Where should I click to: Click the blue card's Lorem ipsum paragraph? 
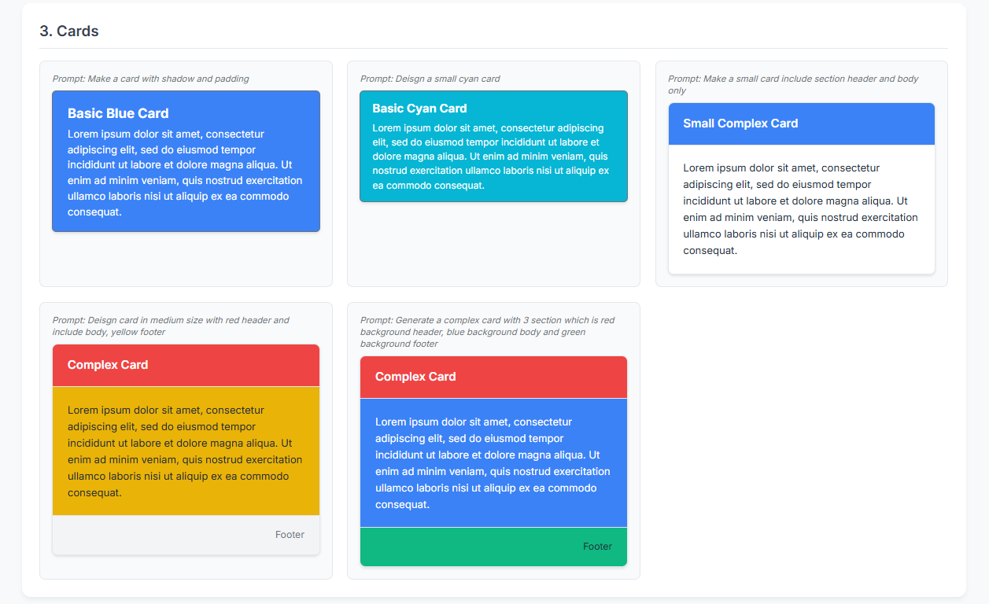pos(185,173)
